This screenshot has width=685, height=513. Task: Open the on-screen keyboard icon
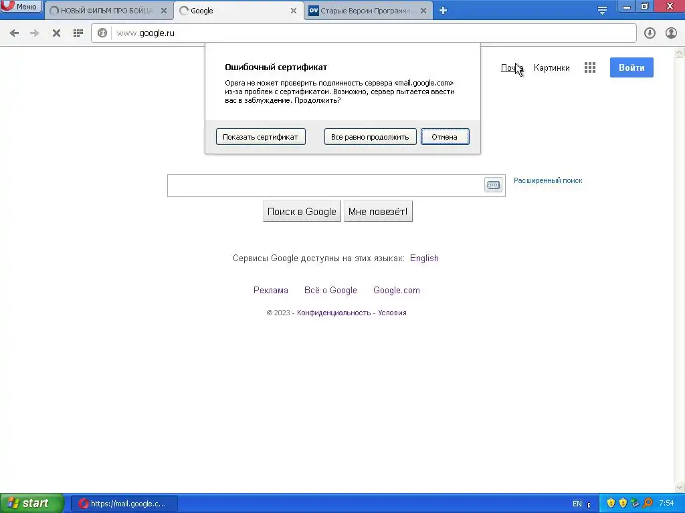[x=493, y=185]
